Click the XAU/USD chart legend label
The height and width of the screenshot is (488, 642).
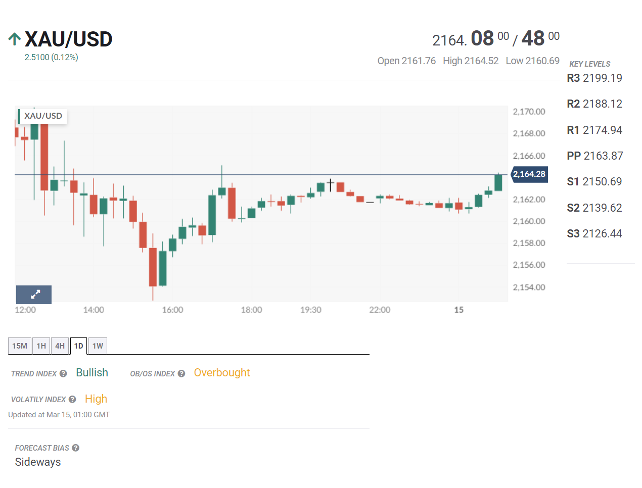click(43, 116)
